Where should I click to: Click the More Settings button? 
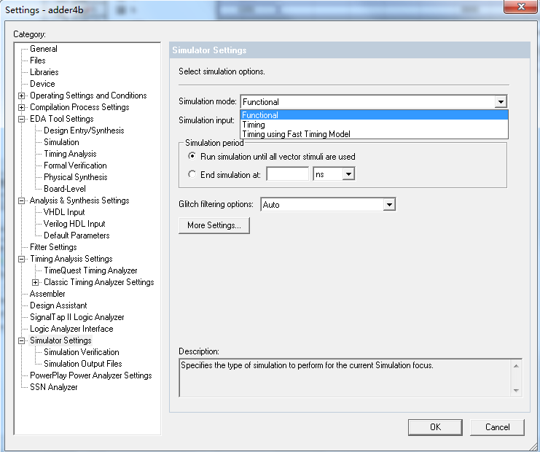click(x=214, y=225)
